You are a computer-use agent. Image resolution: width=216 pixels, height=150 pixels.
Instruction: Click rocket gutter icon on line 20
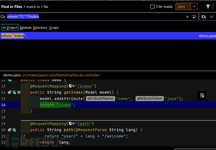pyautogui.click(x=9, y=130)
